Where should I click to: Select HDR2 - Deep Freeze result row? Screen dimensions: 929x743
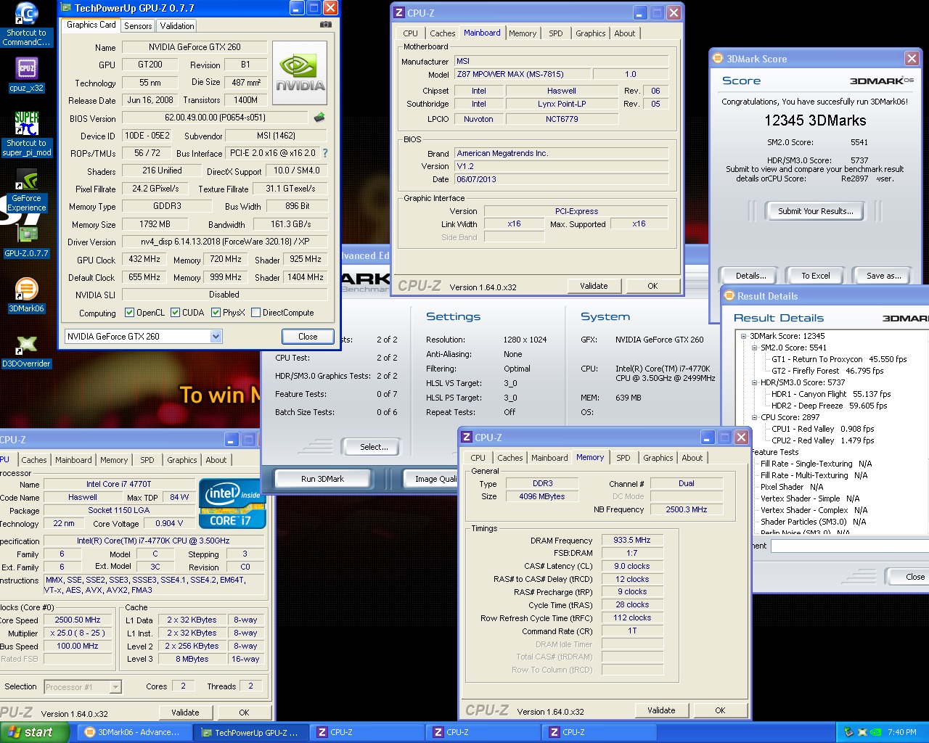(829, 406)
